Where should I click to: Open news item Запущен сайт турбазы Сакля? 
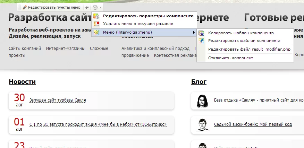pos(58,100)
